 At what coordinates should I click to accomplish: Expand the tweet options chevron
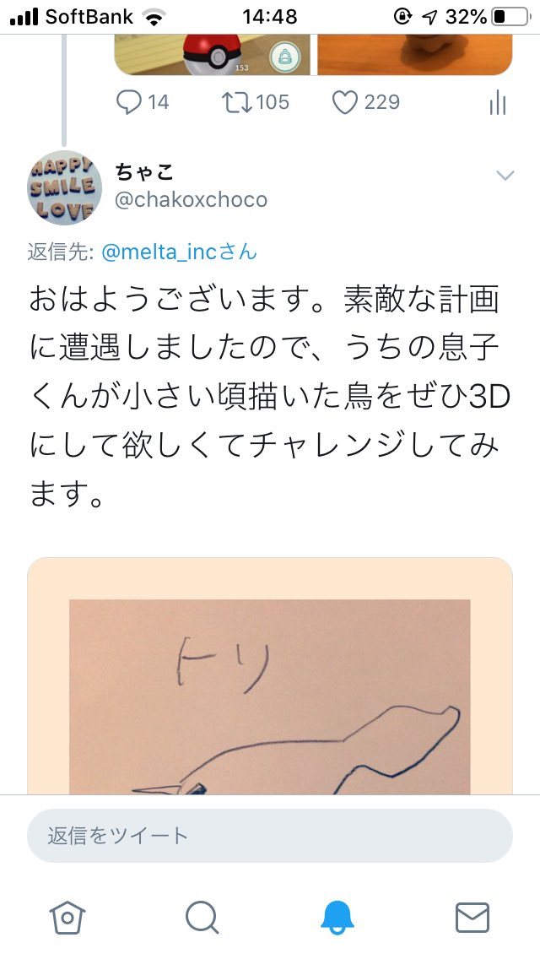505,176
